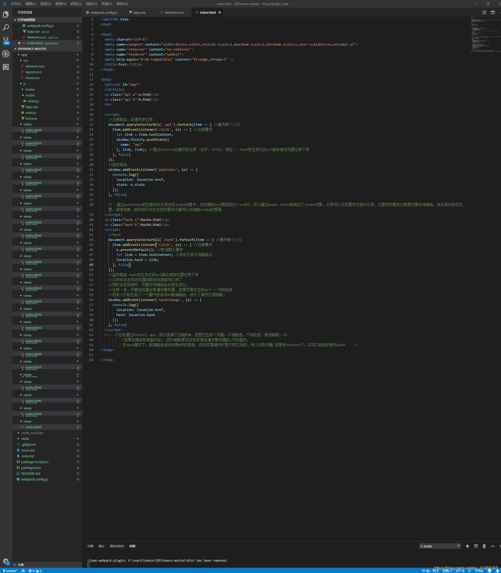501x573 pixels.
Task: Close the index.html editor tab
Action: coord(219,13)
